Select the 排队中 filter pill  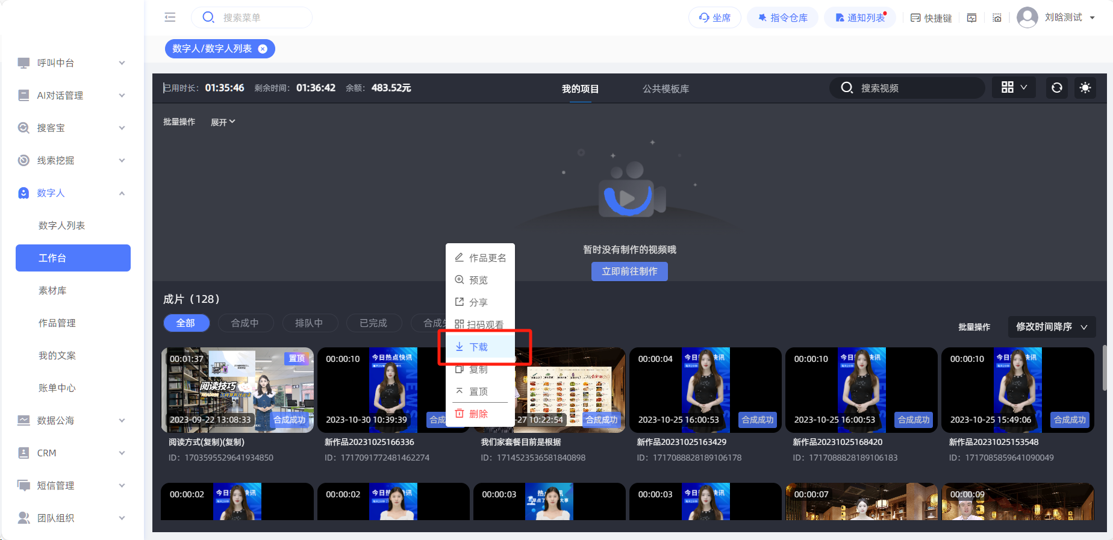309,323
